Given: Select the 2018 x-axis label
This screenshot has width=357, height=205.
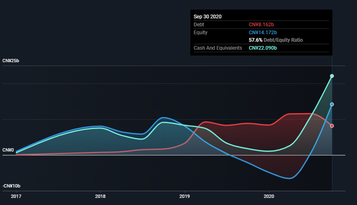Looking at the screenshot, I should click(100, 196).
